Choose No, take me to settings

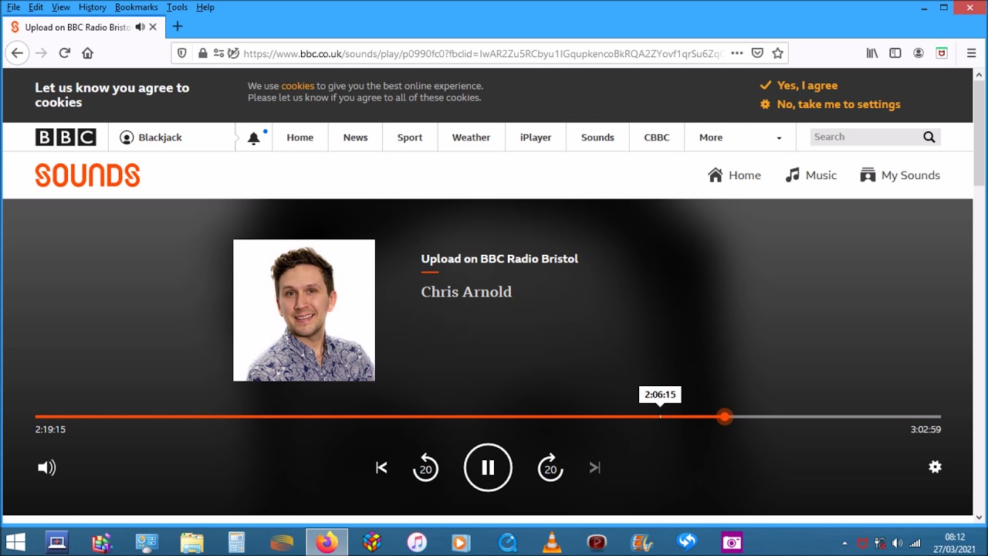tap(831, 104)
